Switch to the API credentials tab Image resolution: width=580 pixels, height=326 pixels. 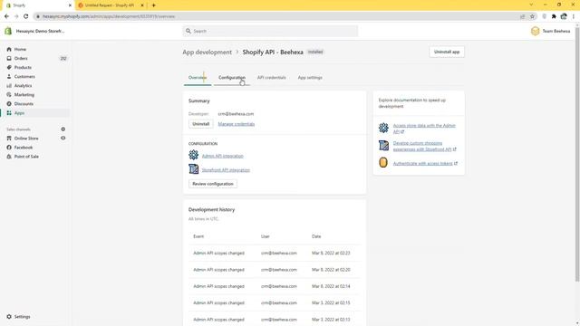(272, 78)
